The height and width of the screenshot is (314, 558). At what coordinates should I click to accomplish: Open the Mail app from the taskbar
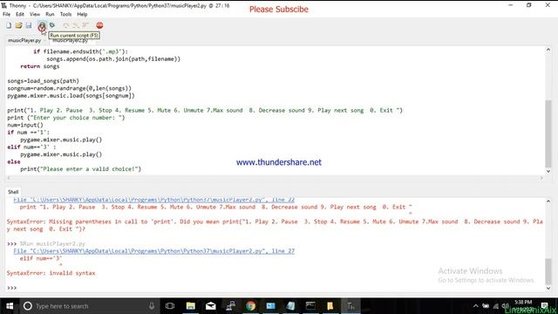tap(211, 306)
